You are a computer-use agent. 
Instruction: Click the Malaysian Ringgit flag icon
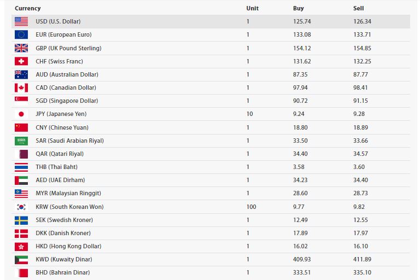coord(21,193)
